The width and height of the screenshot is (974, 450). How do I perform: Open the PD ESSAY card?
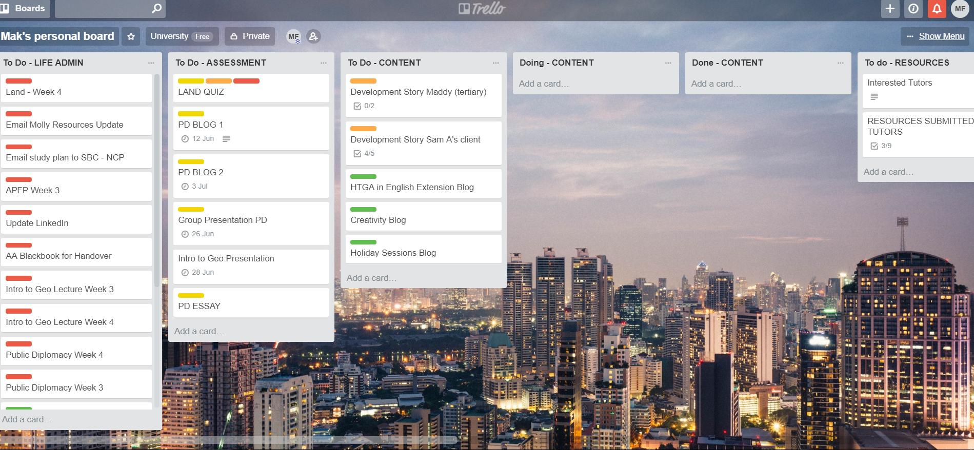251,302
